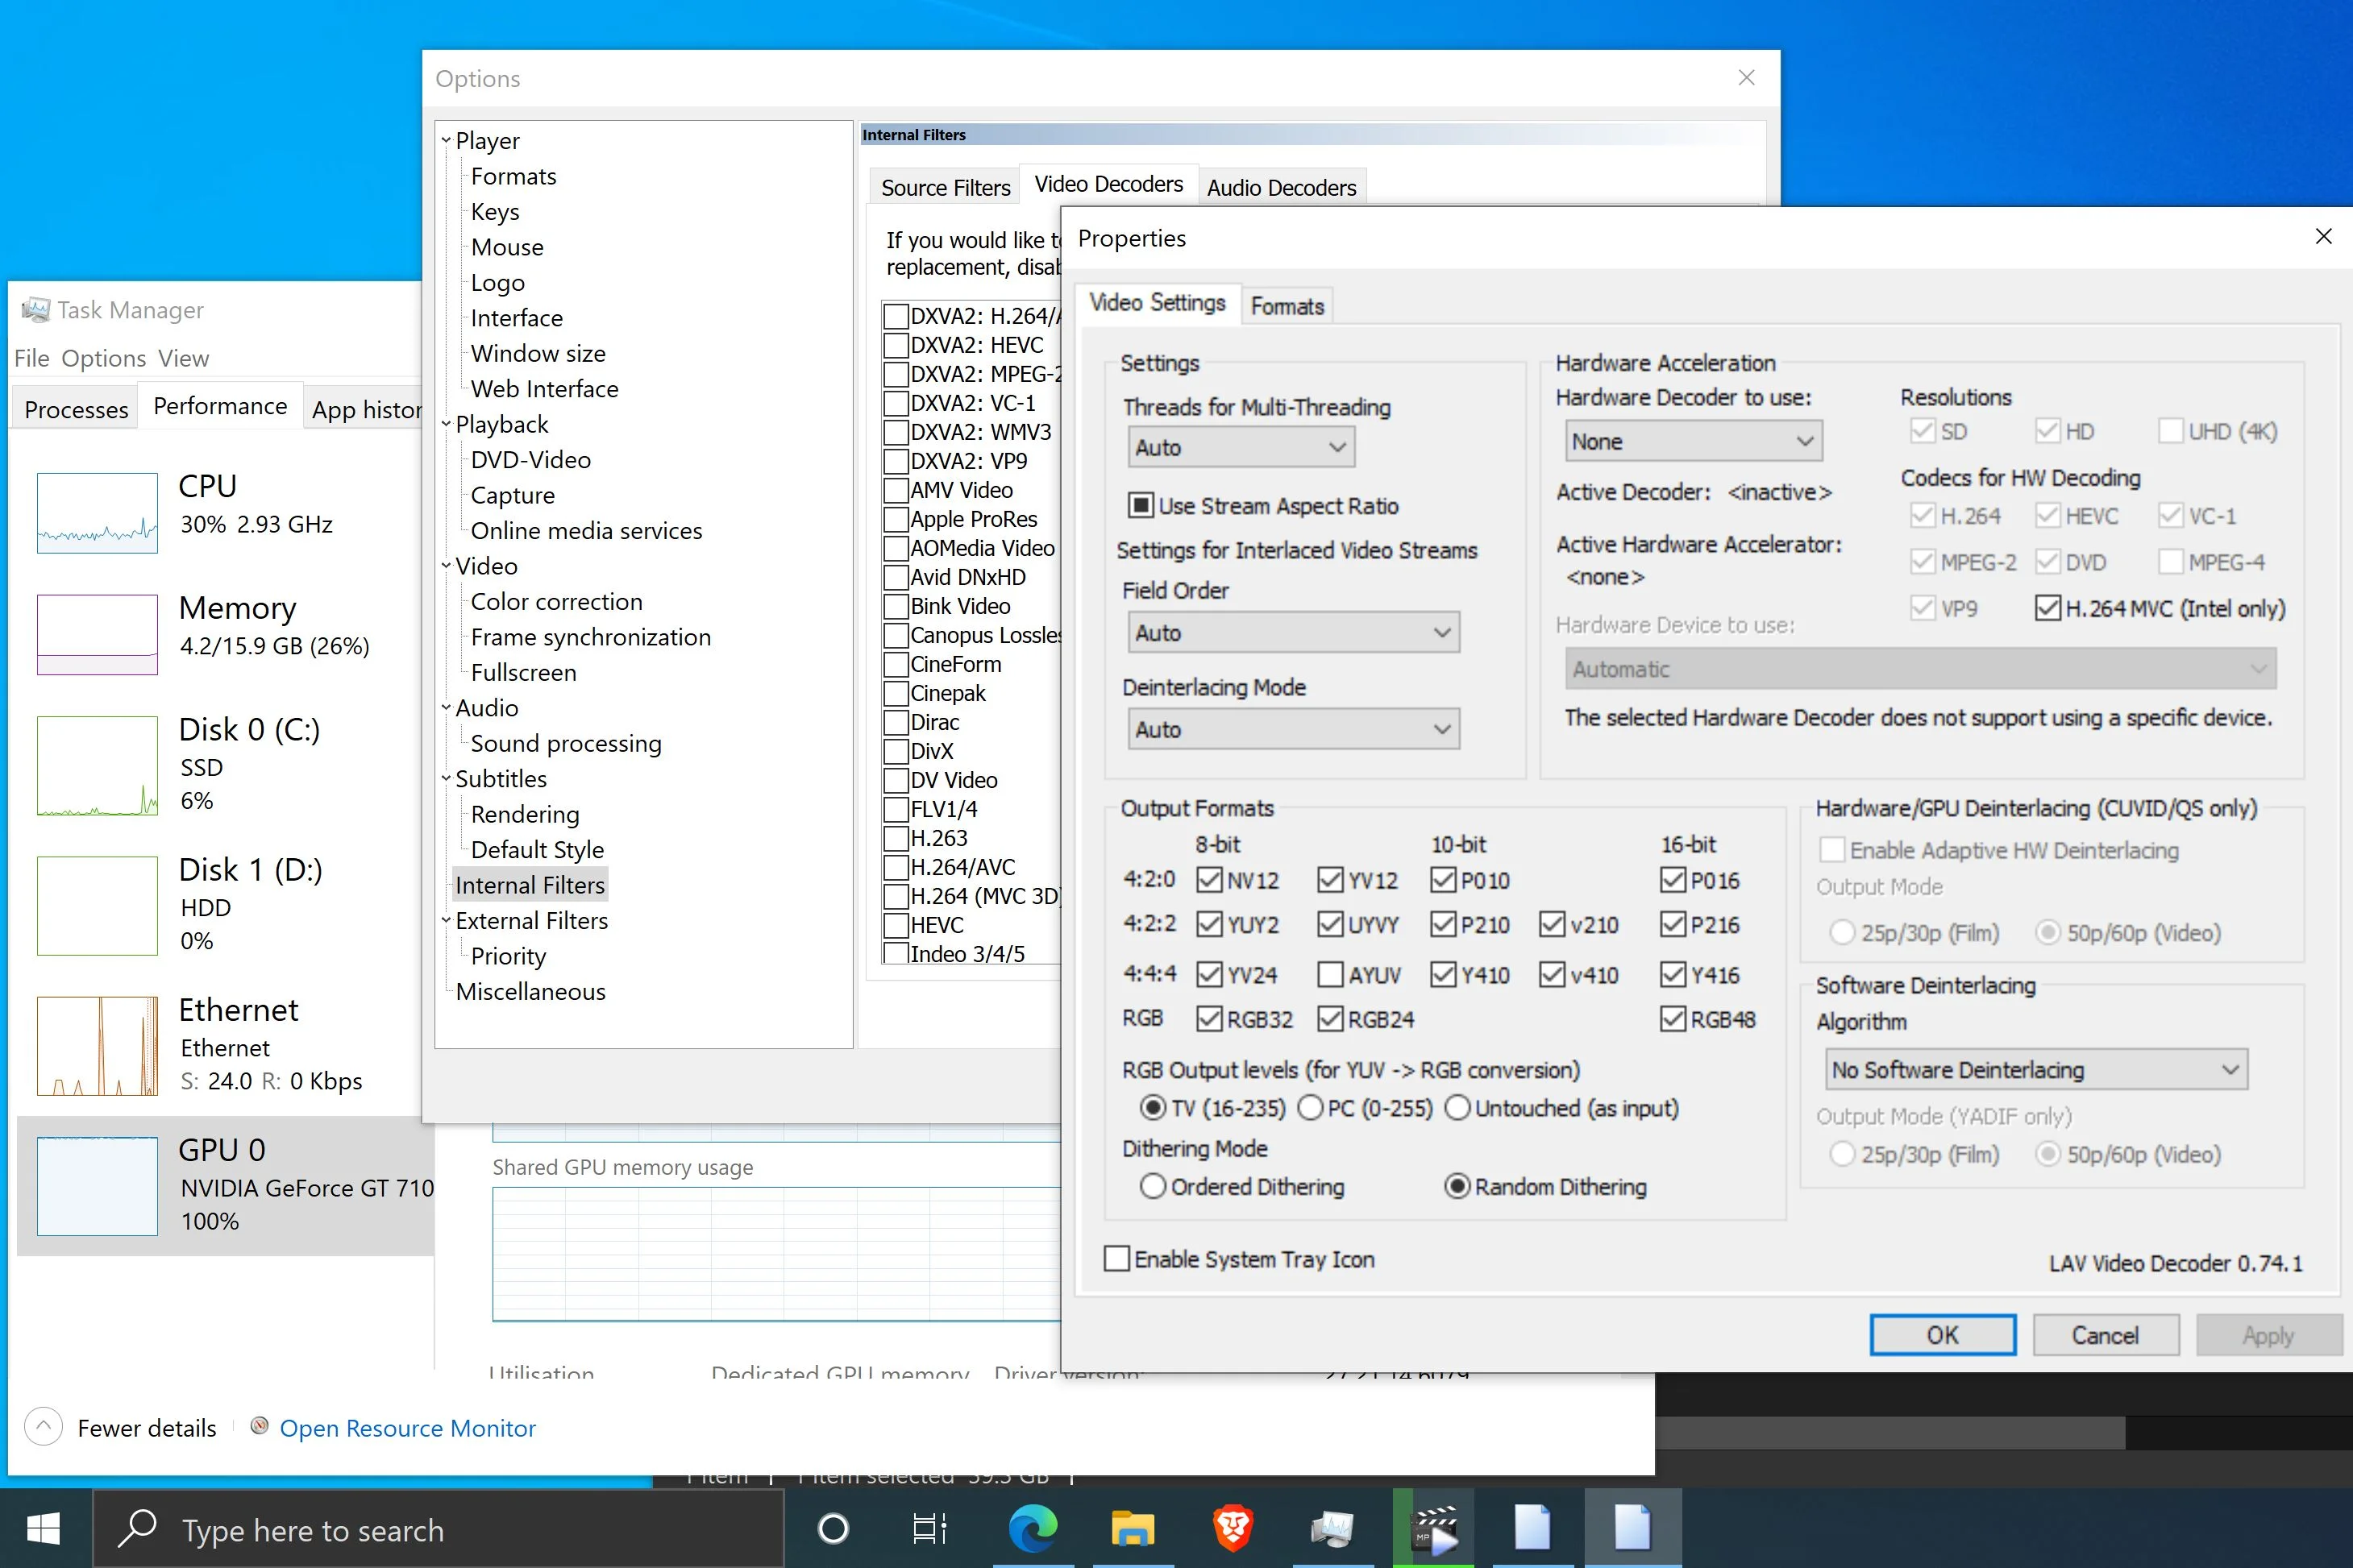Launch Brave browser from the taskbar
Image resolution: width=2353 pixels, height=1568 pixels.
click(1233, 1528)
